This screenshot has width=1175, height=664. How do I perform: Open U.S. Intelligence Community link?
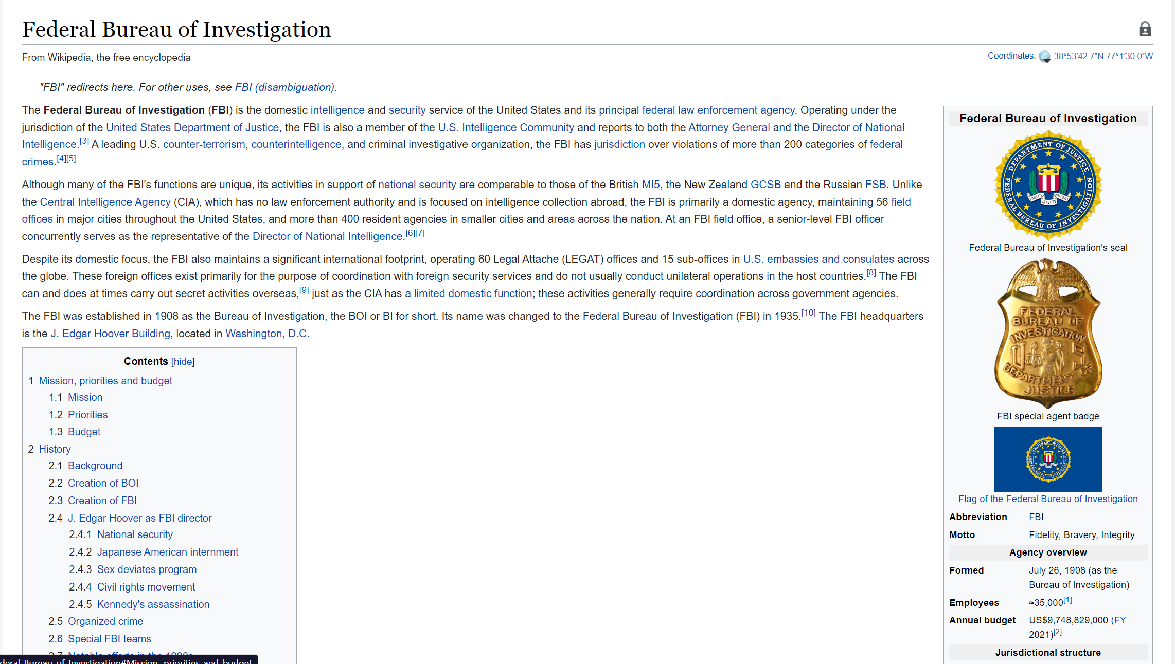pos(506,127)
